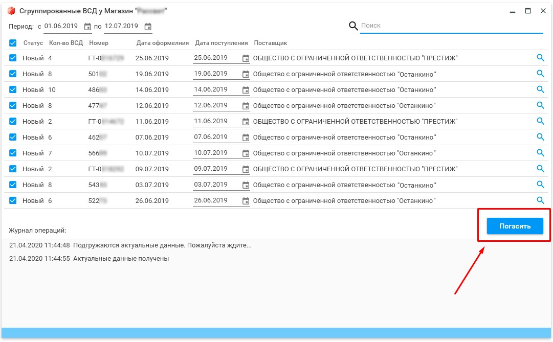Sort by the Кол-во ВСД column header
Screen dimensions: 553x342
click(66, 43)
